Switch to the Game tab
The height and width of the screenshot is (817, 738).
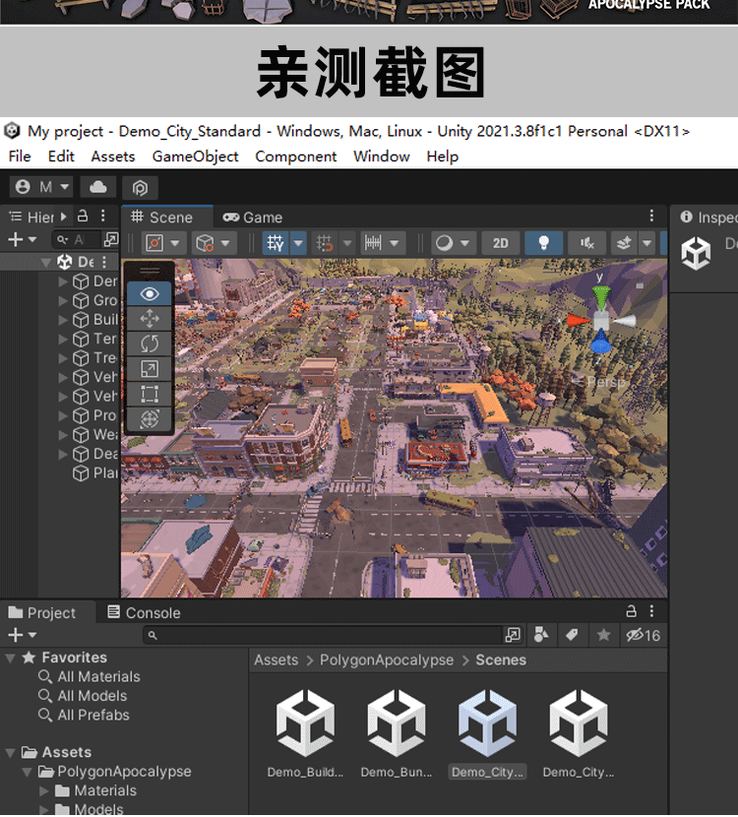(x=252, y=218)
